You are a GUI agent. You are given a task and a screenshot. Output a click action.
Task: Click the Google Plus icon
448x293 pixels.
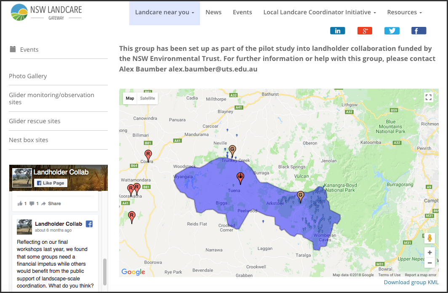(x=365, y=31)
